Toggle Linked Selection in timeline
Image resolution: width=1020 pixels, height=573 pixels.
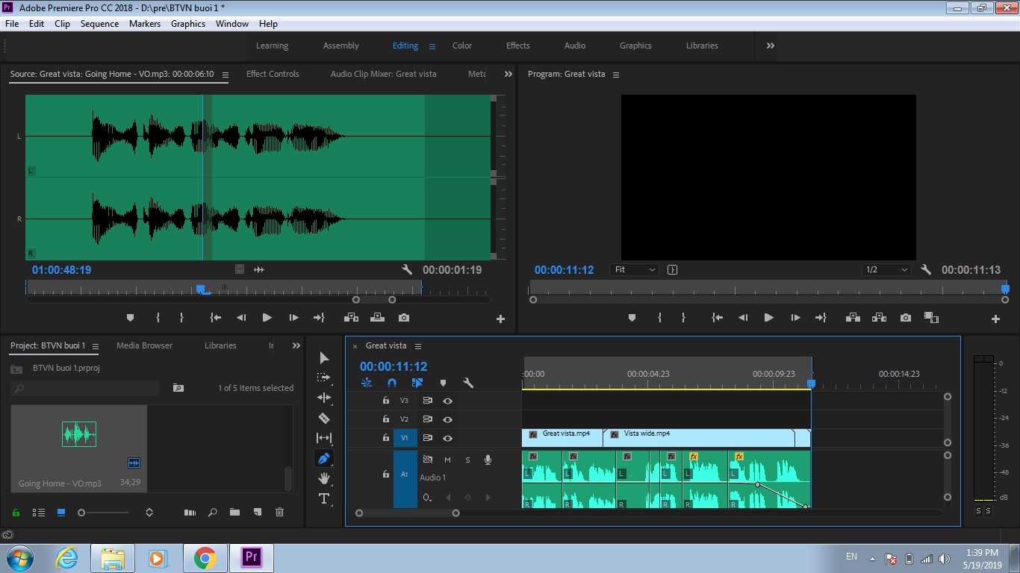(417, 383)
